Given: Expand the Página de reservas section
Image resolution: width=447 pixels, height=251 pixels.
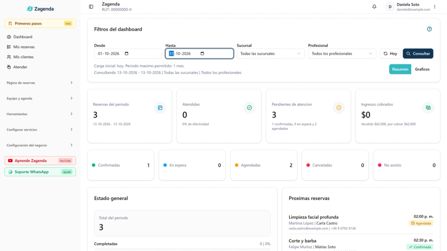Looking at the screenshot, I should coord(40,83).
